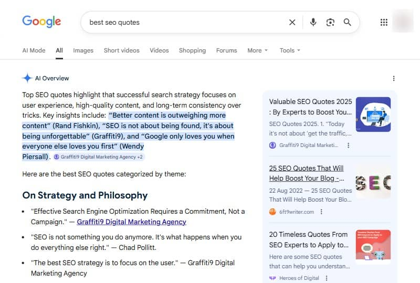Open Google Lens image search icon
This screenshot has height=283, width=420.
(x=330, y=22)
